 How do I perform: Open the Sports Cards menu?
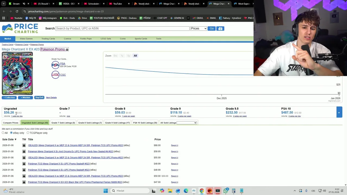point(141,39)
